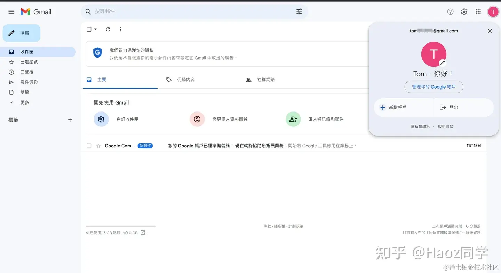Viewport: 501px width, 273px height.
Task: Click the storage usage progress bar
Action: (121, 226)
